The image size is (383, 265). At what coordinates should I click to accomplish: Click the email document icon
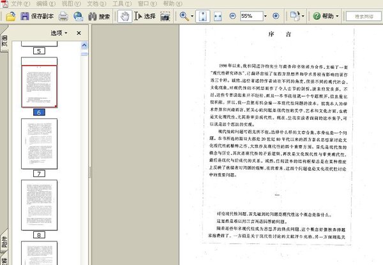(78, 17)
